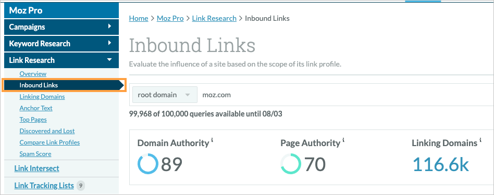The height and width of the screenshot is (195, 494).
Task: Click the Page Authority label
Action: [311, 143]
